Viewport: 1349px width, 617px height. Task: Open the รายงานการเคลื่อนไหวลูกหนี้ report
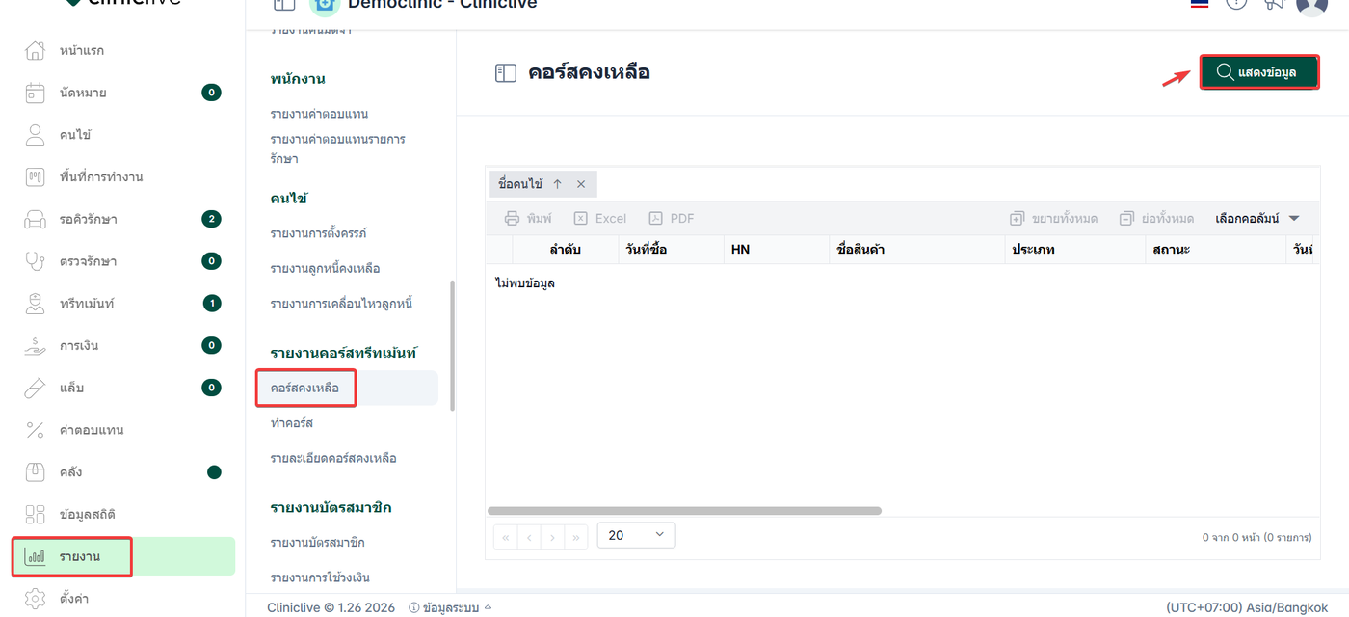[341, 304]
